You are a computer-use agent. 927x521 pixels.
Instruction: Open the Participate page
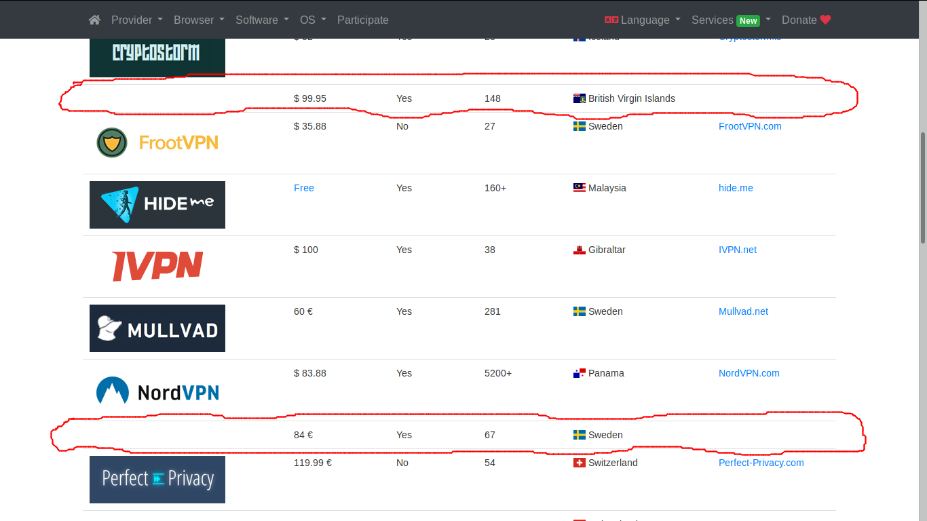363,20
